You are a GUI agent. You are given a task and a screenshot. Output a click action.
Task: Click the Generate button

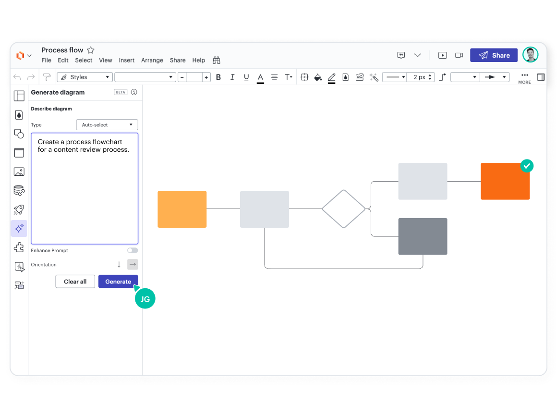[x=118, y=282]
